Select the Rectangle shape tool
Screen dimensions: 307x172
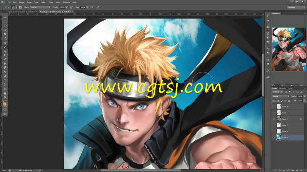pyautogui.click(x=5, y=89)
